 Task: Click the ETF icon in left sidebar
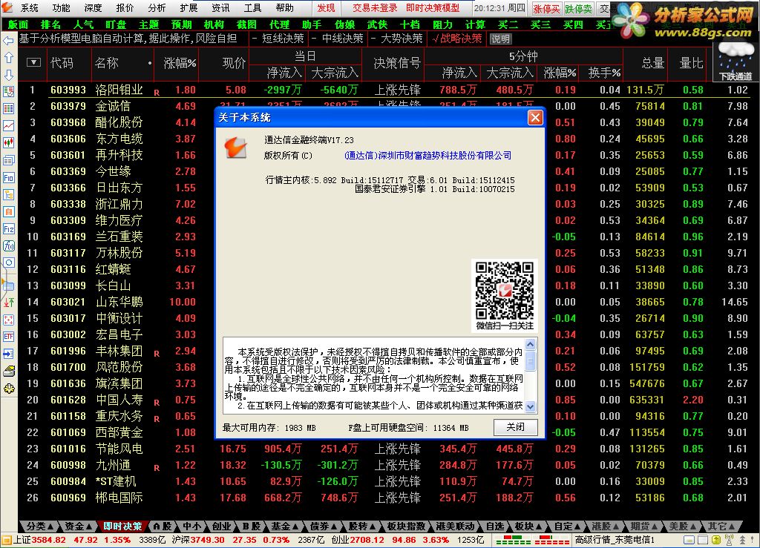click(x=8, y=336)
